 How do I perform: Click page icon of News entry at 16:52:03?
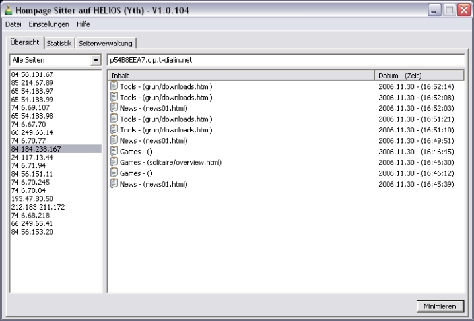click(114, 108)
